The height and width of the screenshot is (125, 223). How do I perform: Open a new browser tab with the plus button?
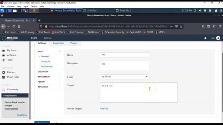(39, 20)
